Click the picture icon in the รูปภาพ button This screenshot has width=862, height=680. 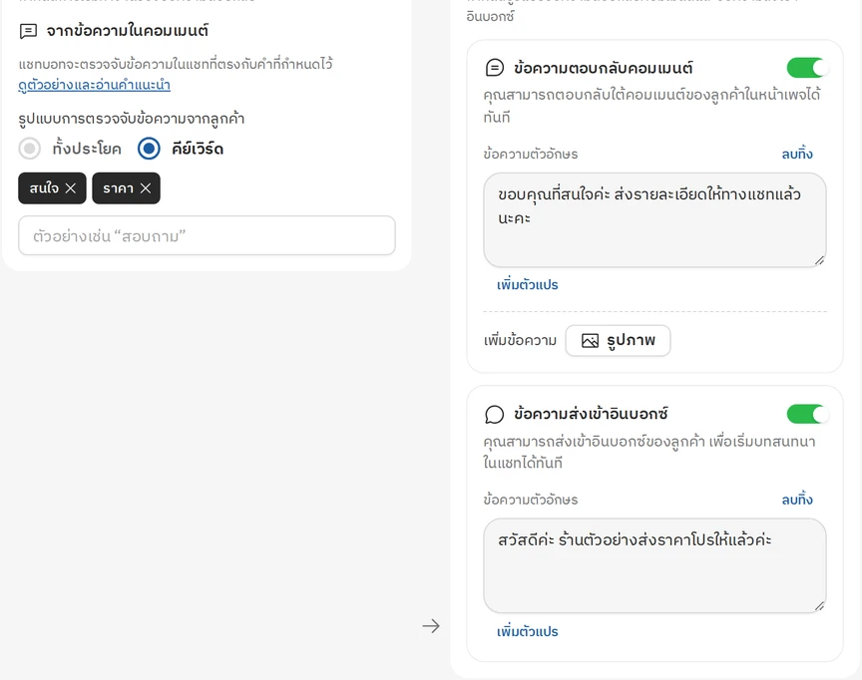[x=590, y=341]
